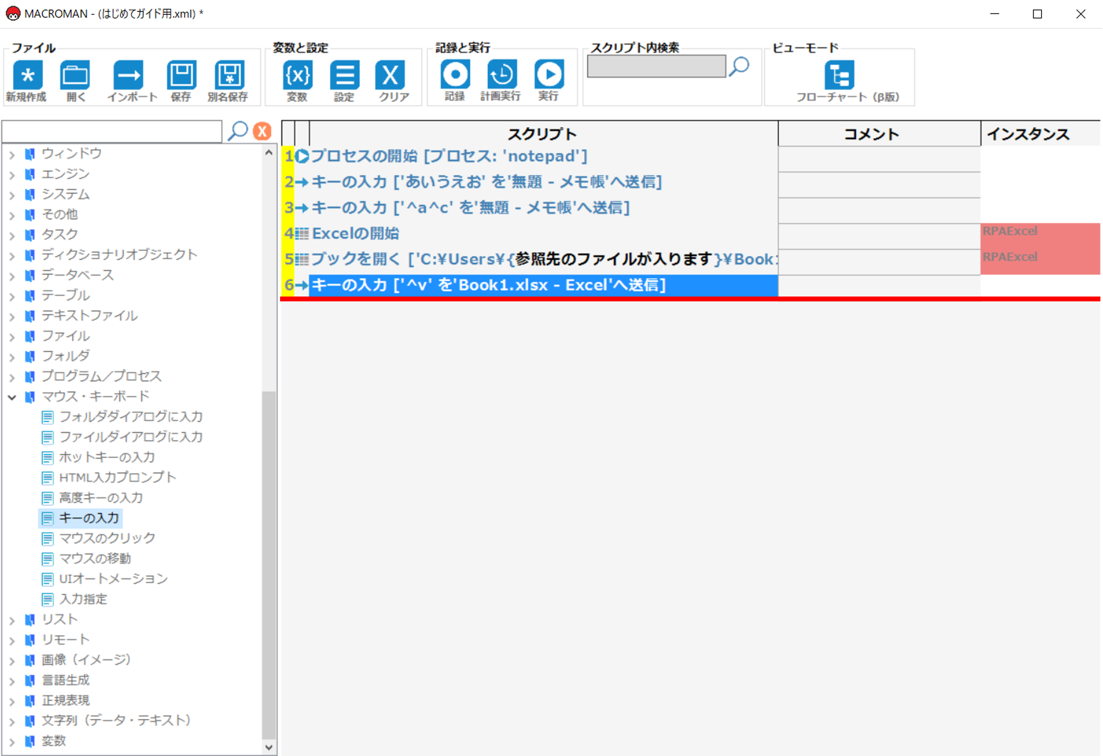The height and width of the screenshot is (756, 1103).
Task: Expand the リモート category
Action: click(12, 641)
